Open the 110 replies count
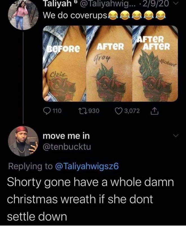The width and height of the screenshot is (186, 226). click(x=57, y=111)
